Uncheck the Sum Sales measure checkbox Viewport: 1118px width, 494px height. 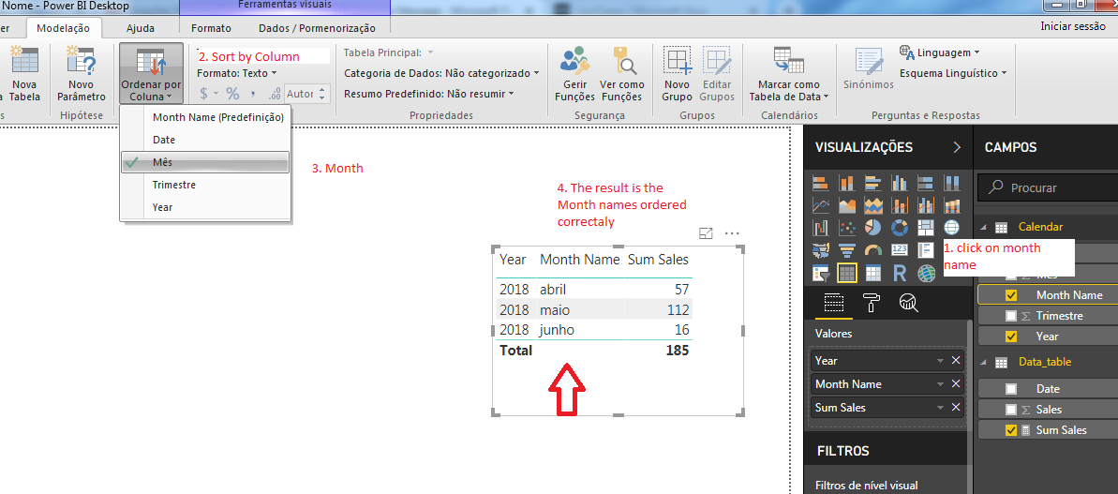[1011, 430]
